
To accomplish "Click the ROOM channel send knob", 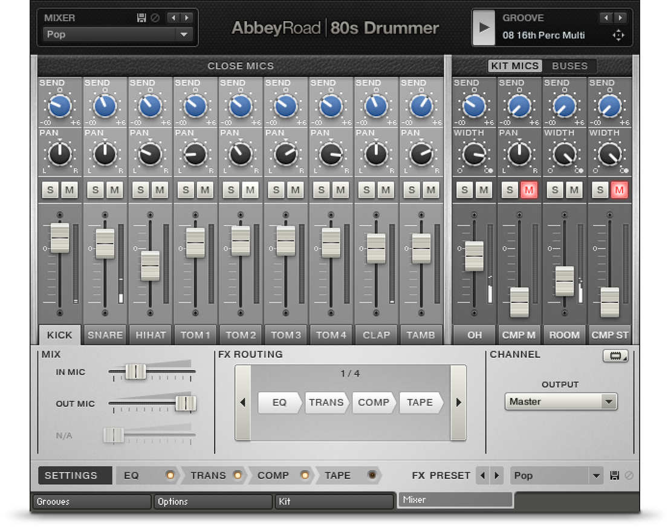I will point(565,106).
